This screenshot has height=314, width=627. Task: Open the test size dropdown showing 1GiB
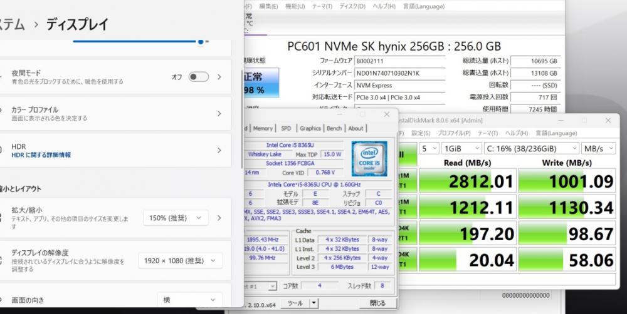coord(461,148)
